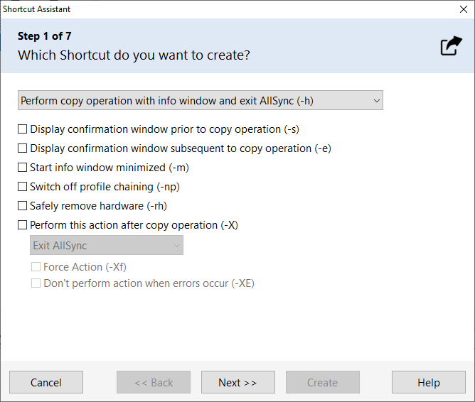The width and height of the screenshot is (475, 402).
Task: Click the share shortcut icon in header
Action: [451, 46]
